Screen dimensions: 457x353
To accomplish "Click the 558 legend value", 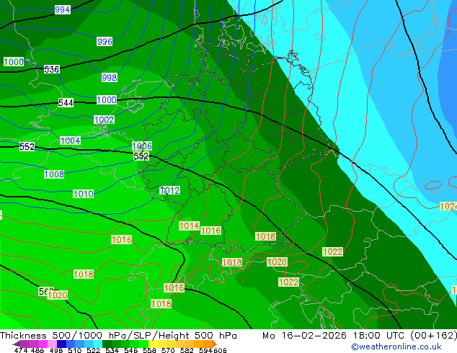I will 149,350.
